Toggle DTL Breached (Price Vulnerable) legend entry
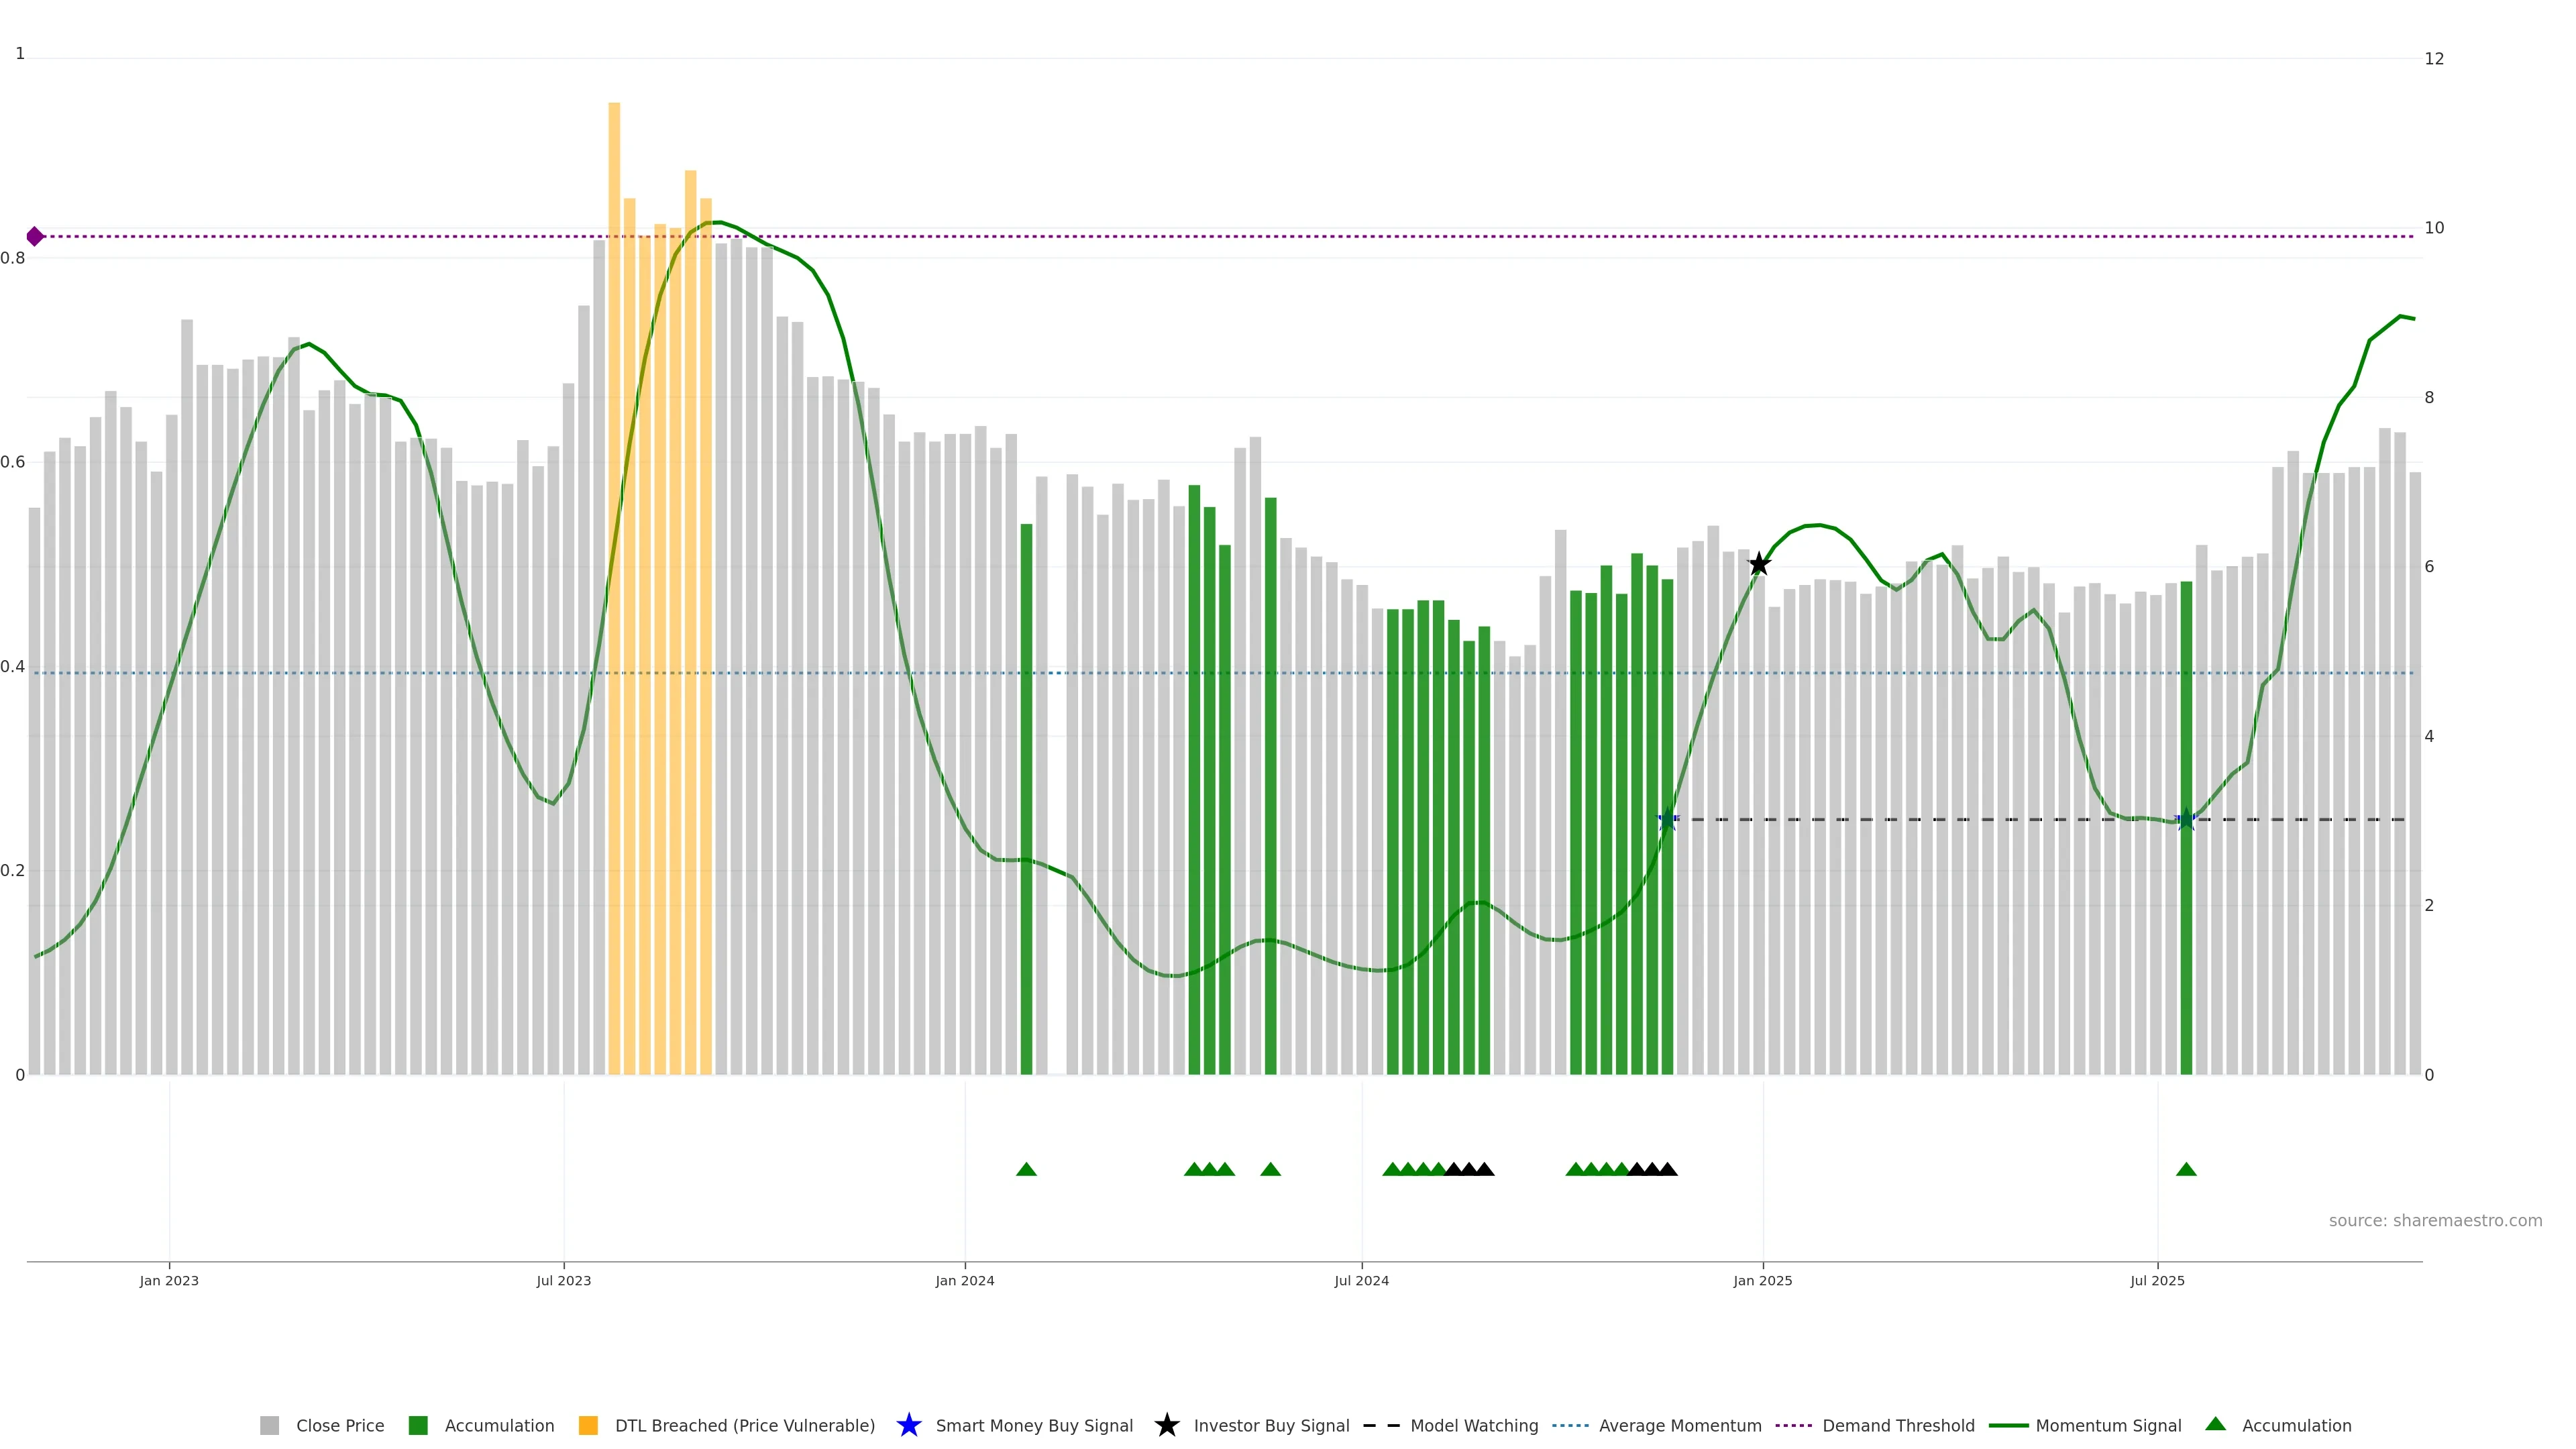Image resolution: width=2576 pixels, height=1449 pixels. point(744,1425)
